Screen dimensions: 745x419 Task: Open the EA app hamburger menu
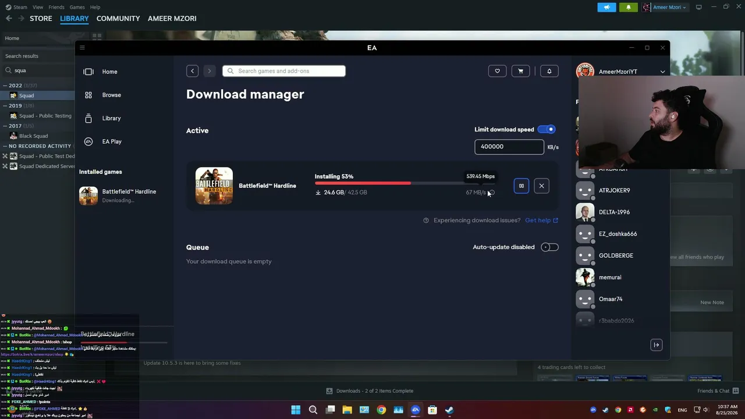pyautogui.click(x=82, y=48)
